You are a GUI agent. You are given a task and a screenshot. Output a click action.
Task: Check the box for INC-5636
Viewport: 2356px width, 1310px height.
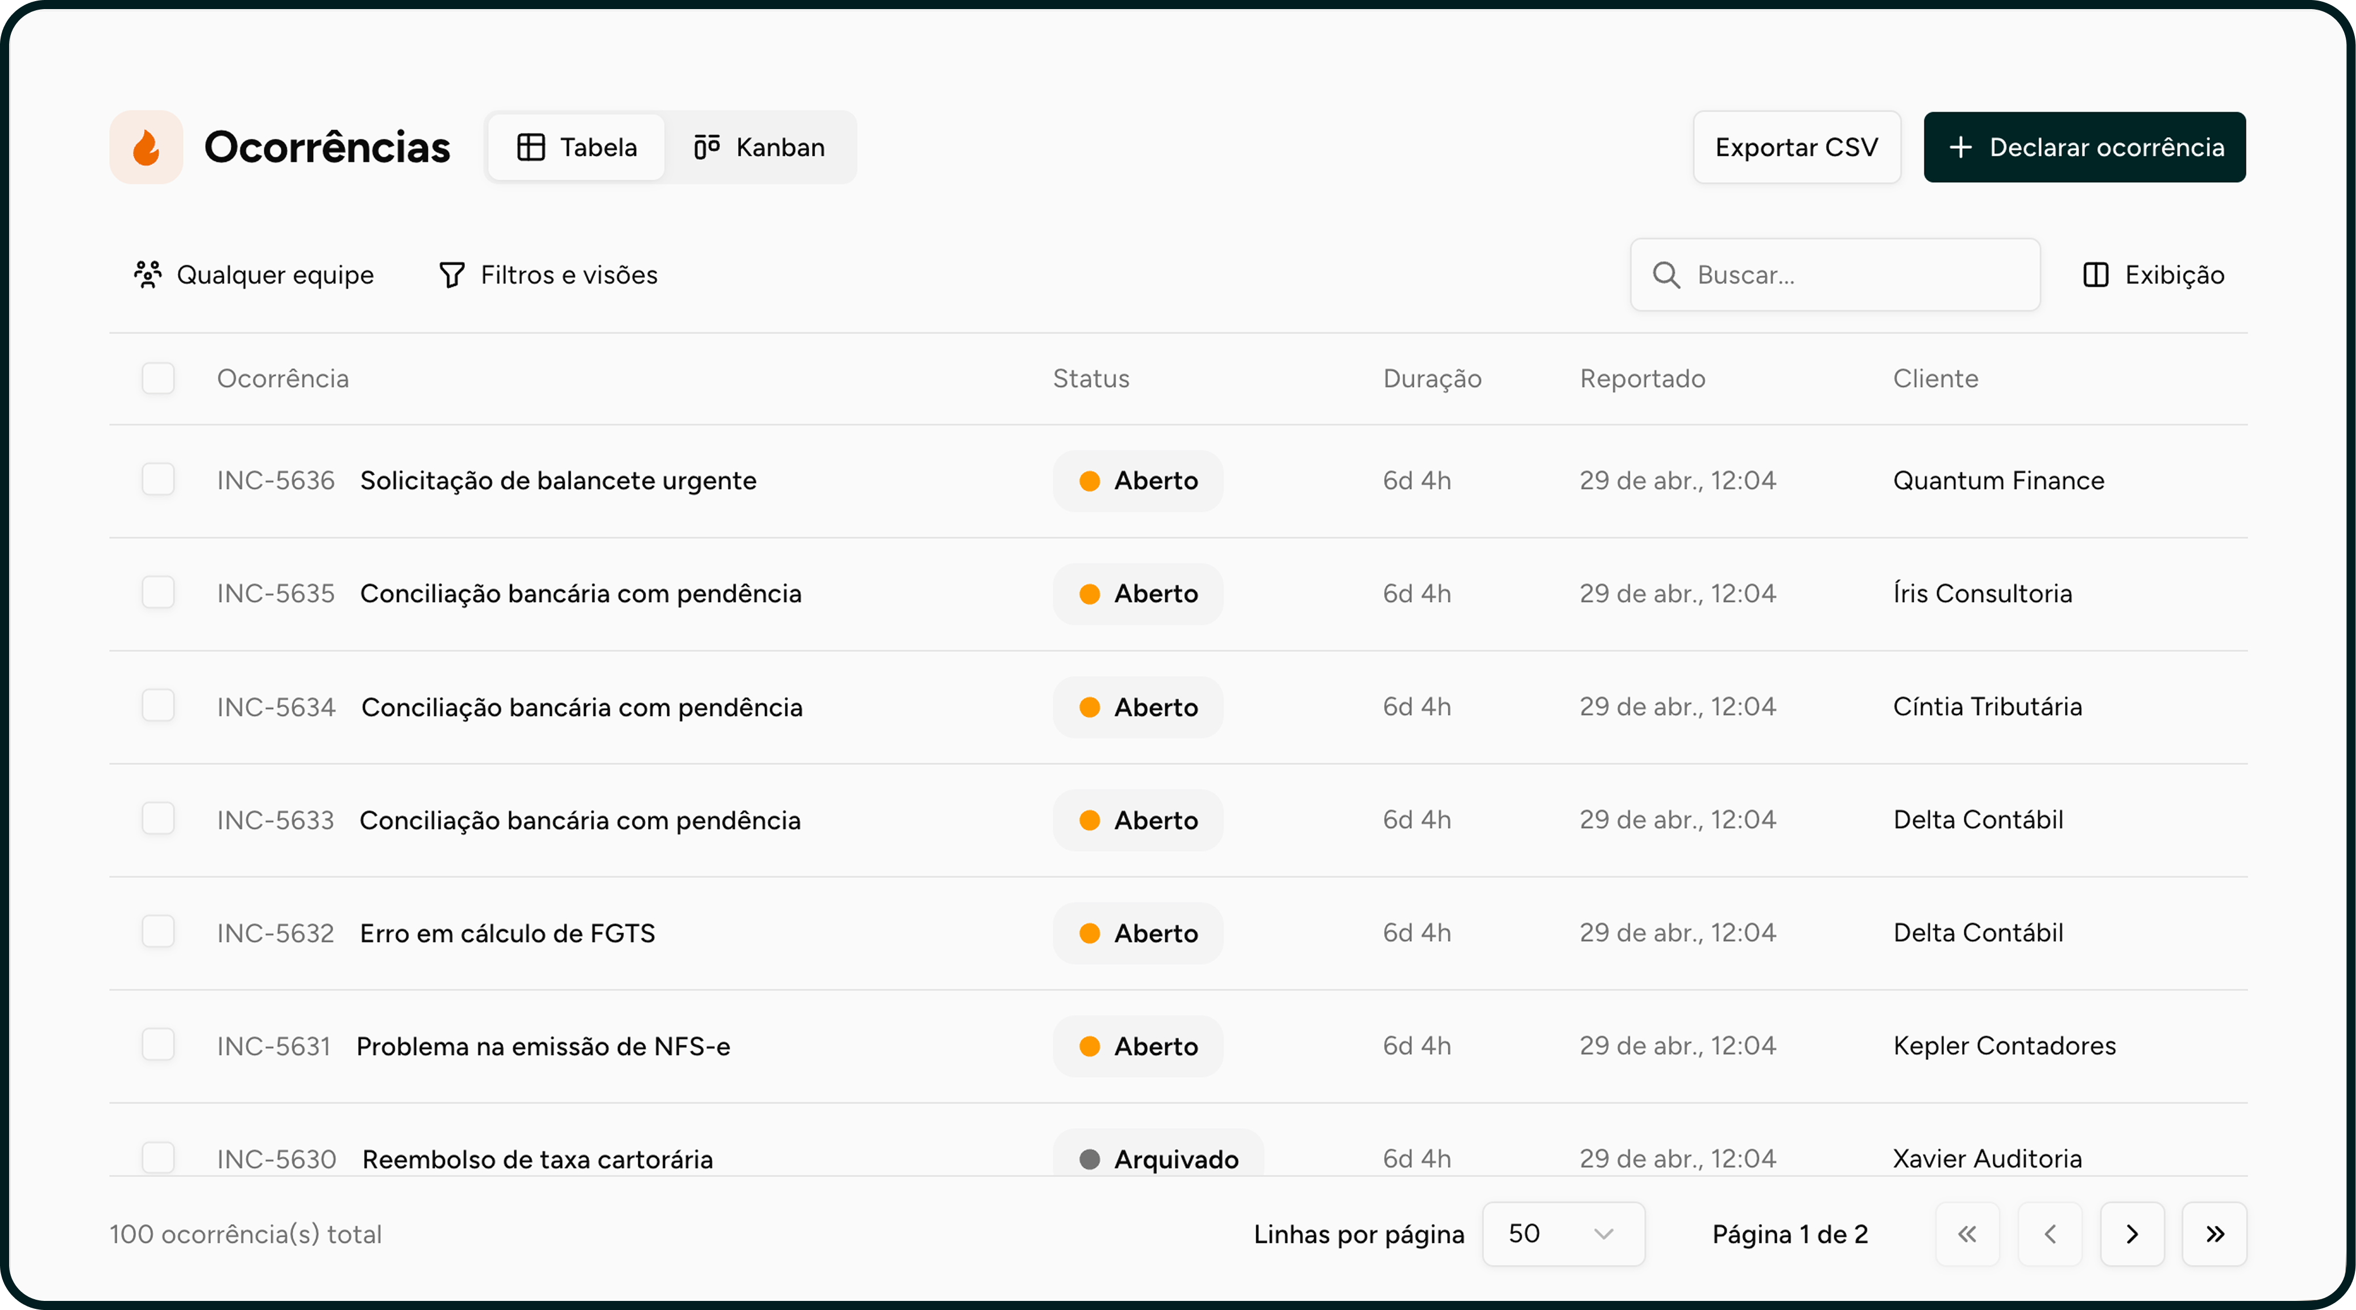pyautogui.click(x=158, y=479)
